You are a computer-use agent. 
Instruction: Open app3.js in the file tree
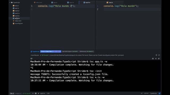tap(17, 16)
